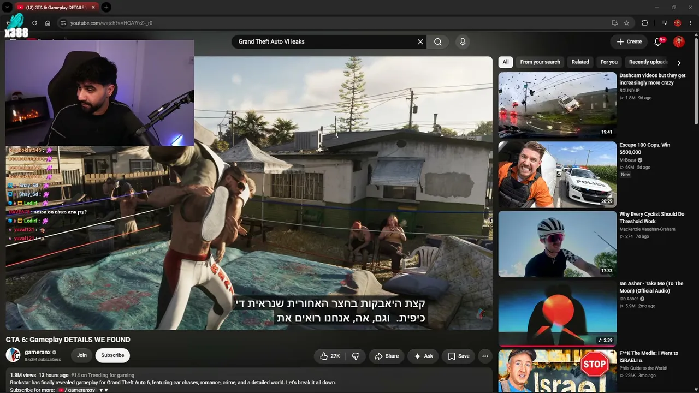Dislike the video with thumbs down

click(x=356, y=356)
